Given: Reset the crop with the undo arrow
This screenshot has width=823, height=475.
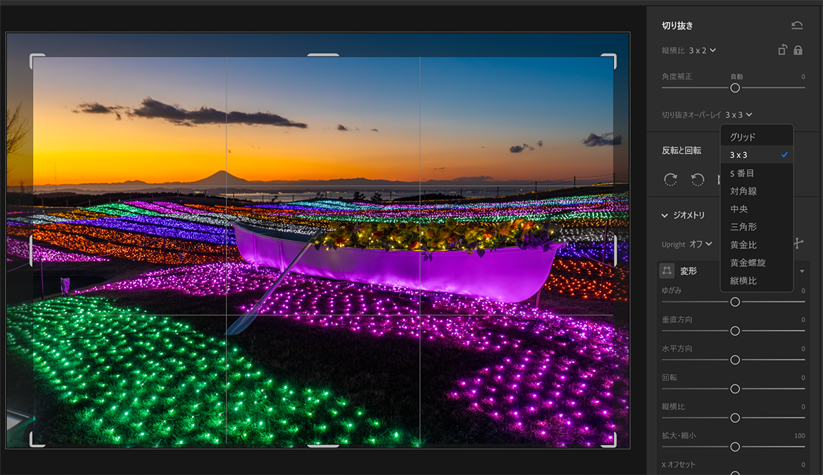Looking at the screenshot, I should point(797,26).
